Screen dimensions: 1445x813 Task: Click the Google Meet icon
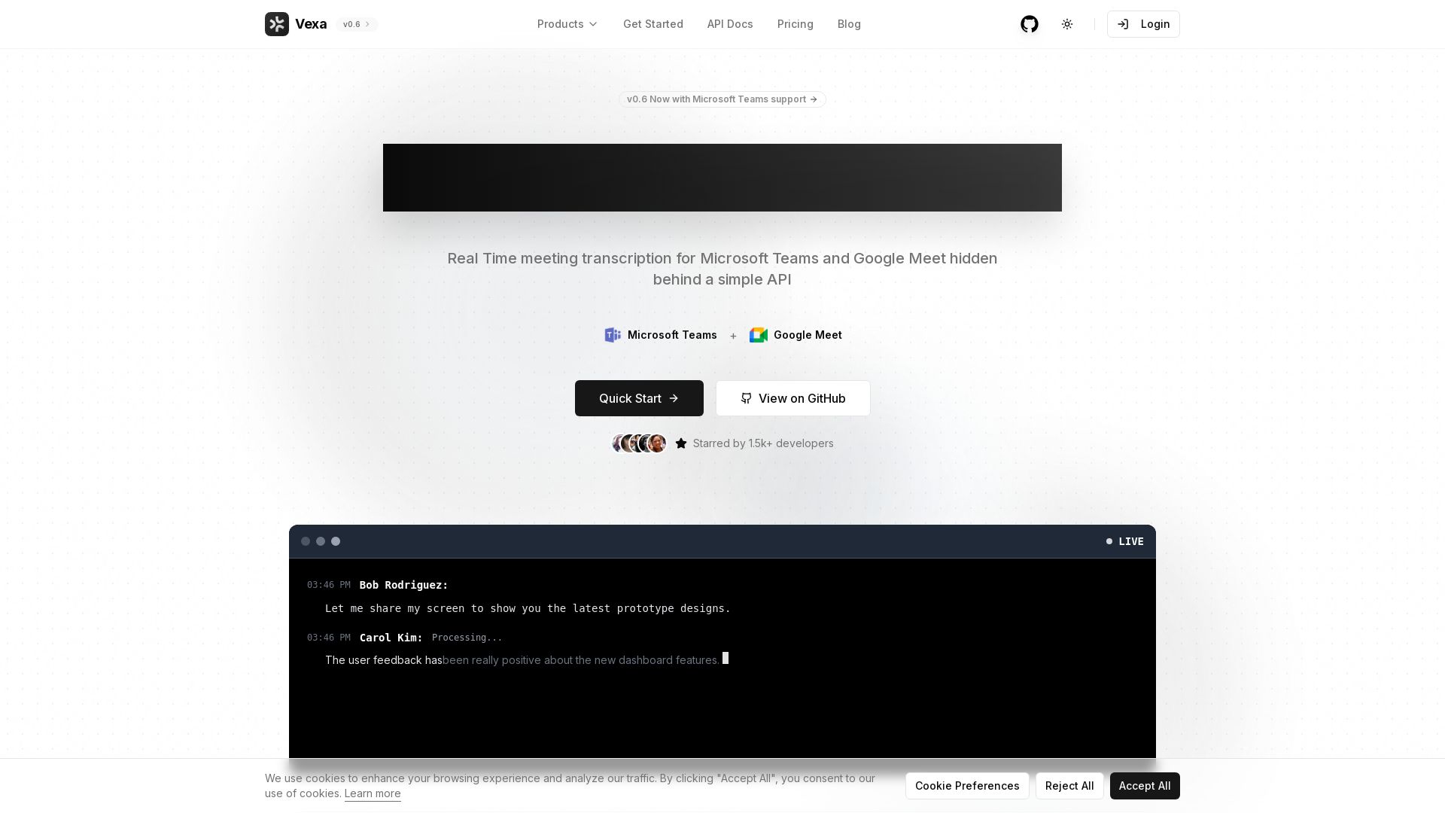(759, 335)
